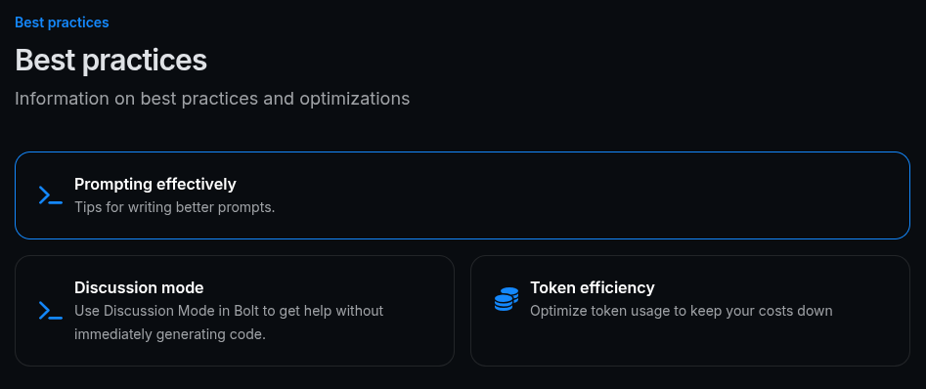Screen dimensions: 926x389
Task: Select the Prompting effectively title text
Action: click(x=155, y=184)
